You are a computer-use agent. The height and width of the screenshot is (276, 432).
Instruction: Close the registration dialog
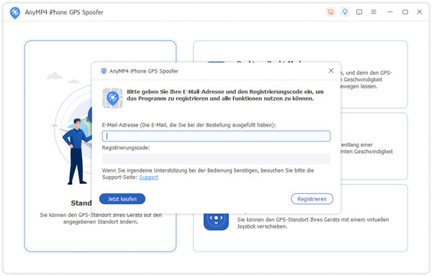pyautogui.click(x=331, y=70)
